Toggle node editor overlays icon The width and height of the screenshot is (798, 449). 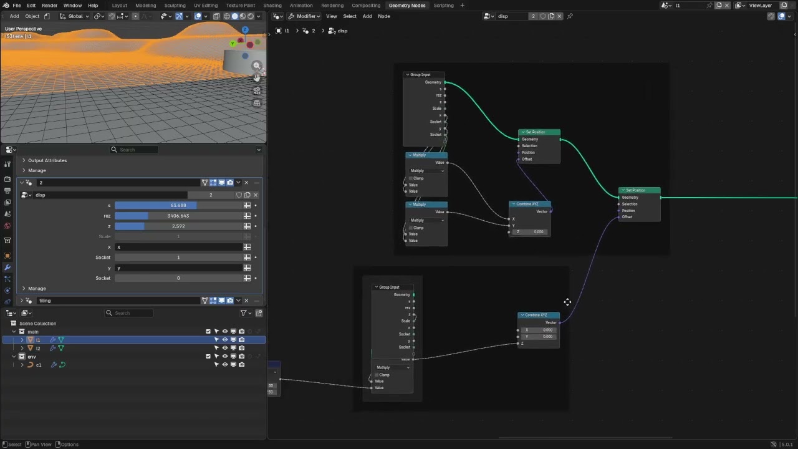tap(781, 16)
